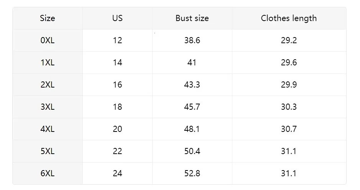Click US size 12 cell
The height and width of the screenshot is (190, 360).
[117, 40]
